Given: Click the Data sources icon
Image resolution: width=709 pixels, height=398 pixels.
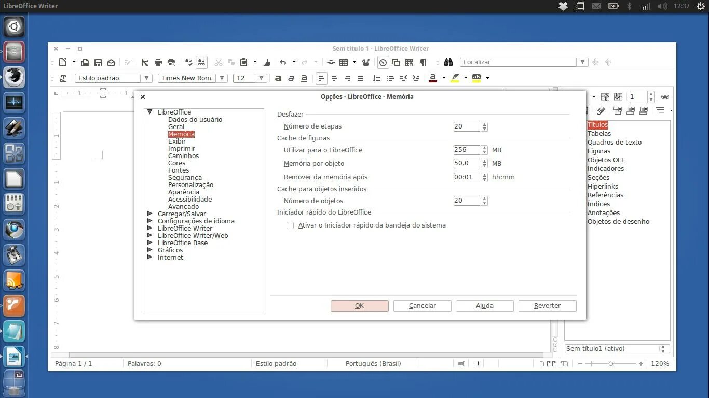Looking at the screenshot, I should pyautogui.click(x=409, y=62).
